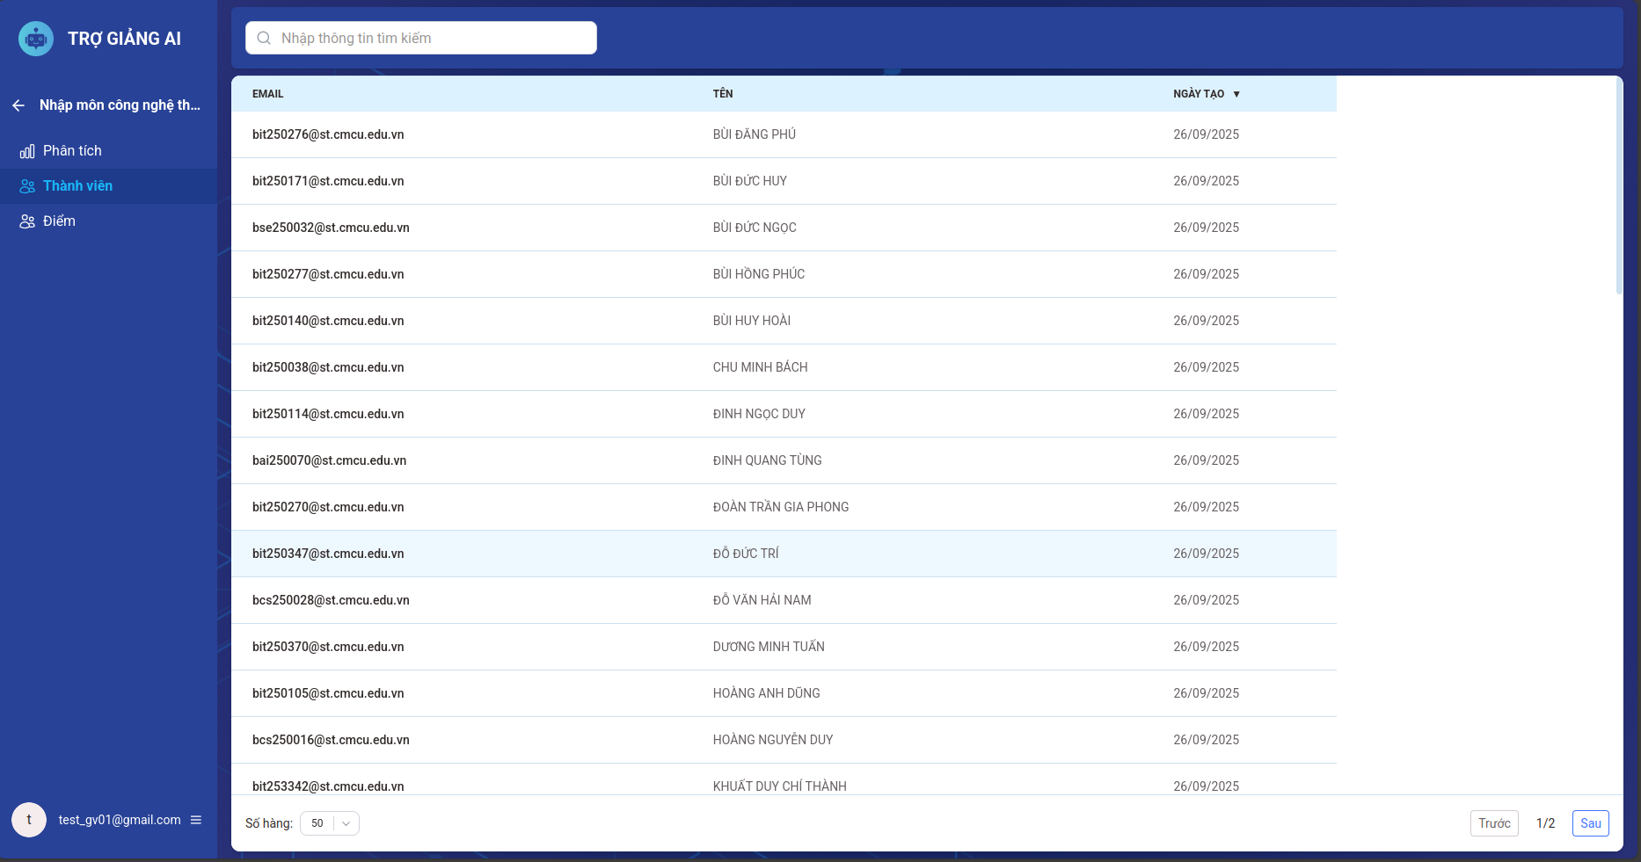Click the Phân tích bar chart icon
The image size is (1641, 862).
[27, 151]
